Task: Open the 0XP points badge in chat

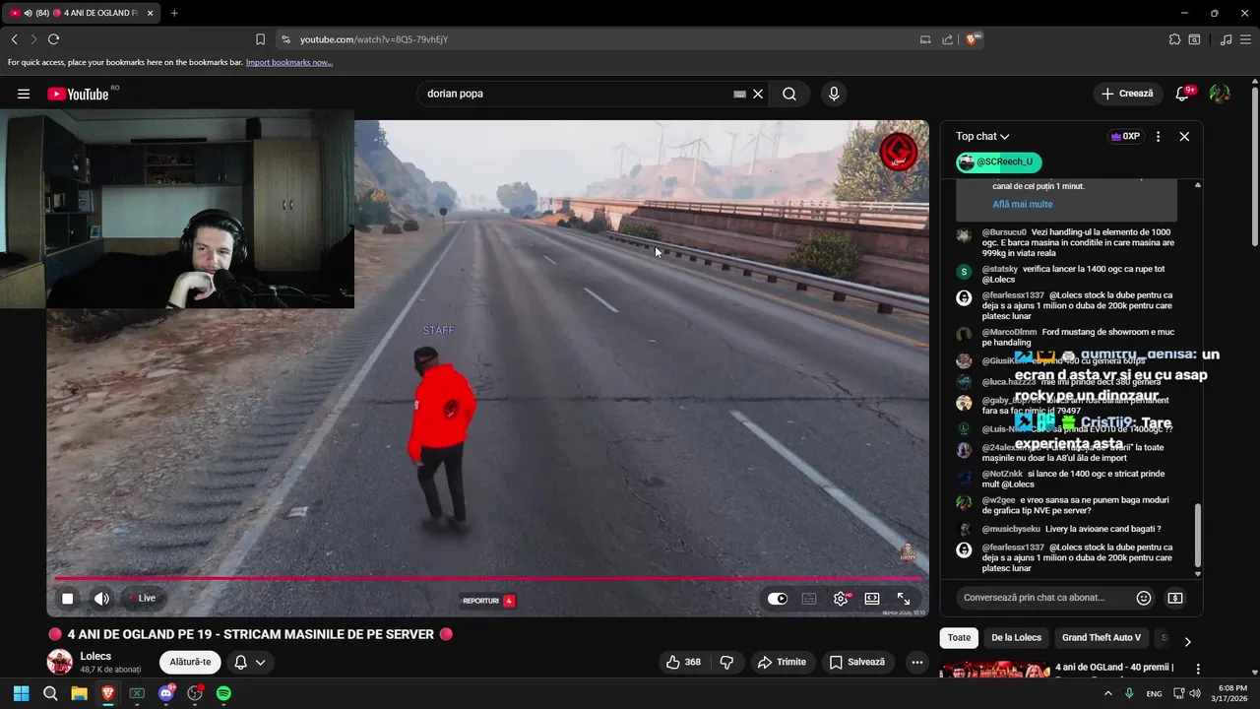Action: [1125, 136]
